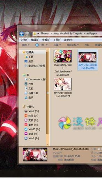Click the date 2014/1/31 15:18

[x=72, y=156]
